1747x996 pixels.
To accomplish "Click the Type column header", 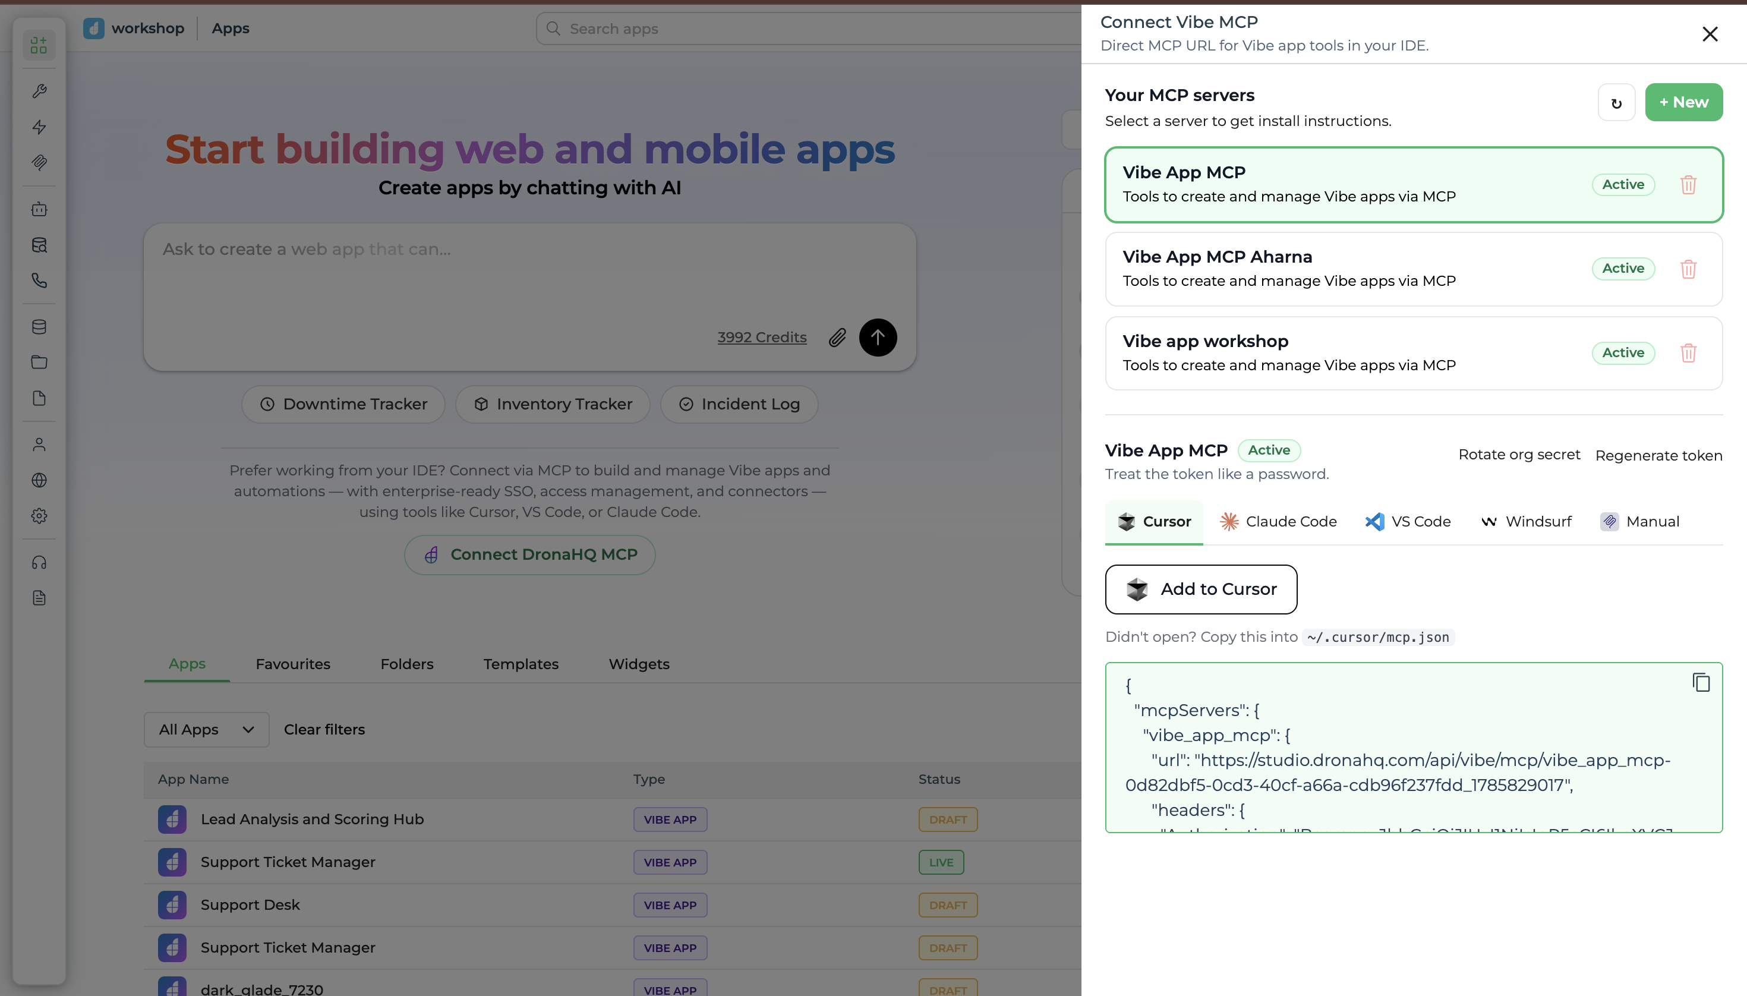I will pos(648,779).
